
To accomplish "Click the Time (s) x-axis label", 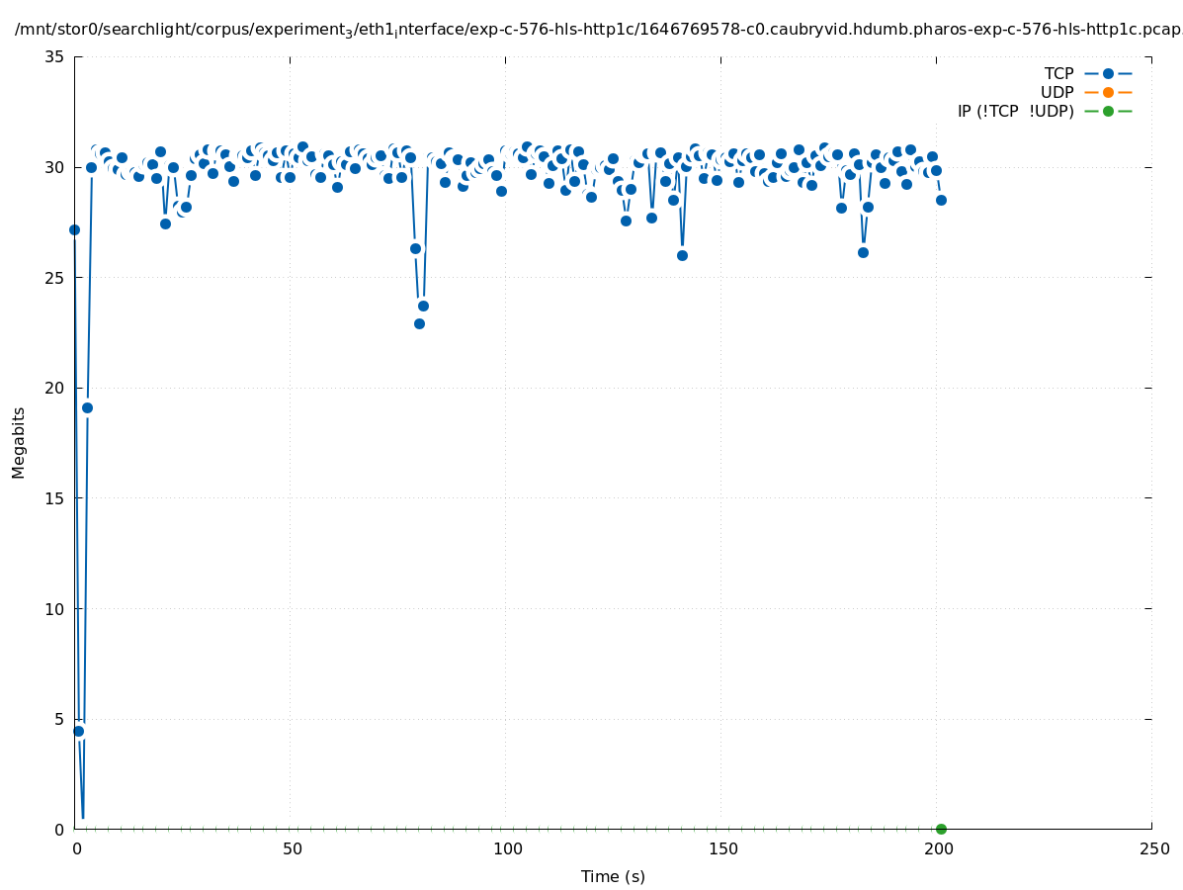I will click(613, 876).
